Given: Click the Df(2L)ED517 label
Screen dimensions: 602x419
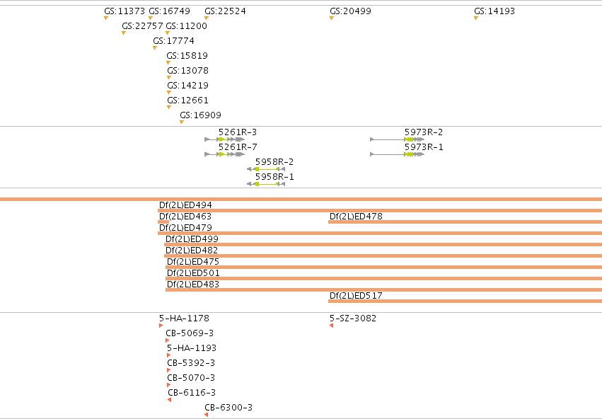Looking at the screenshot, I should [356, 296].
